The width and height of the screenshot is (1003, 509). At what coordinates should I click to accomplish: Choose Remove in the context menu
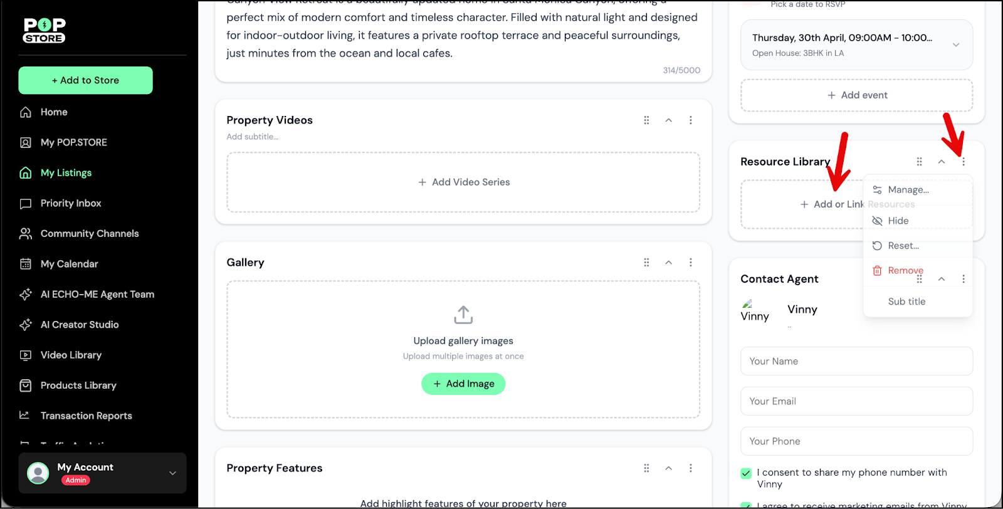click(x=905, y=271)
